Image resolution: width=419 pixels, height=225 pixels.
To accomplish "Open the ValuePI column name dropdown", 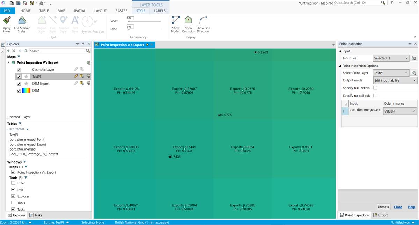I will tap(400, 111).
